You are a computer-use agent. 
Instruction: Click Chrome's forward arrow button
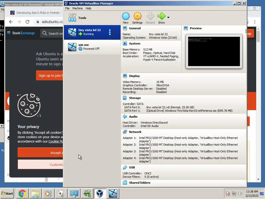point(19,22)
